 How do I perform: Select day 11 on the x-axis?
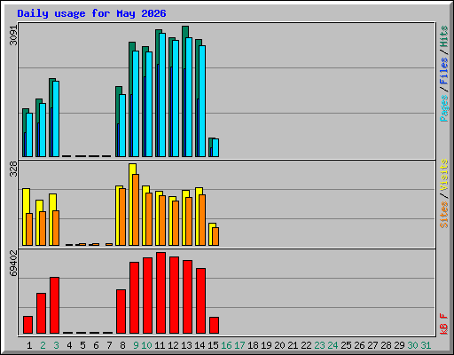160,345
